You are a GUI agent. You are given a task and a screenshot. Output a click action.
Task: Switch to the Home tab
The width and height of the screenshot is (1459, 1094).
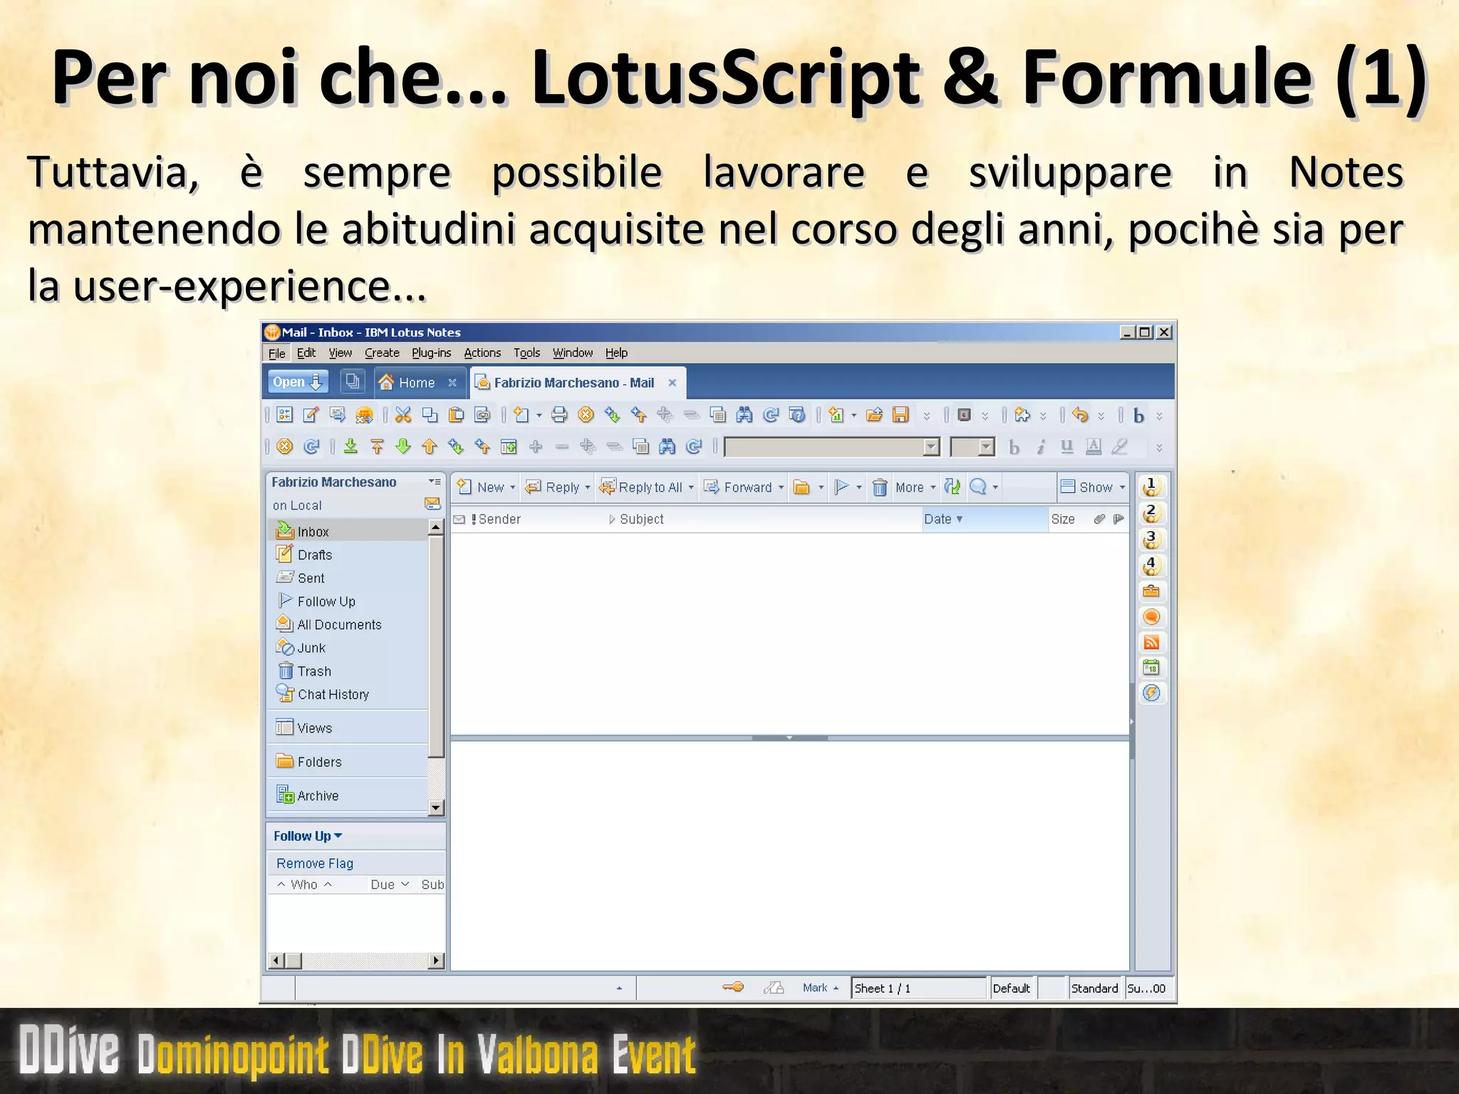click(416, 382)
